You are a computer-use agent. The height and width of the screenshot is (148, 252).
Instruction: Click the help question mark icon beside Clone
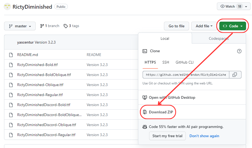point(239,51)
